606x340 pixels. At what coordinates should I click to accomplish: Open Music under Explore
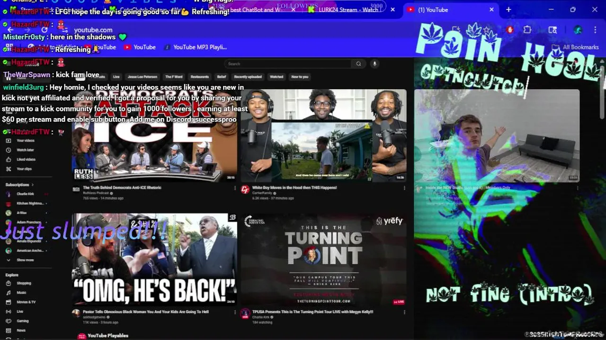point(21,293)
